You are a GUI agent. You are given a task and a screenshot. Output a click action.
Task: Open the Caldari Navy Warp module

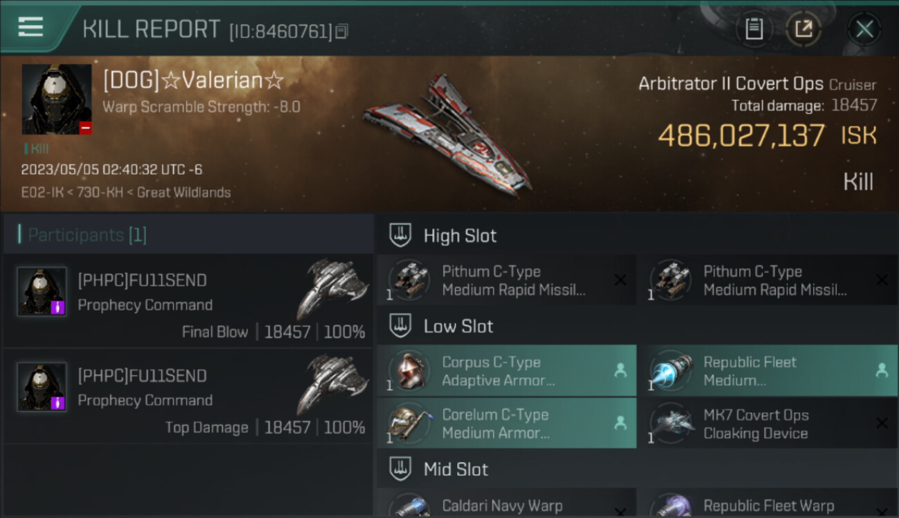507,503
